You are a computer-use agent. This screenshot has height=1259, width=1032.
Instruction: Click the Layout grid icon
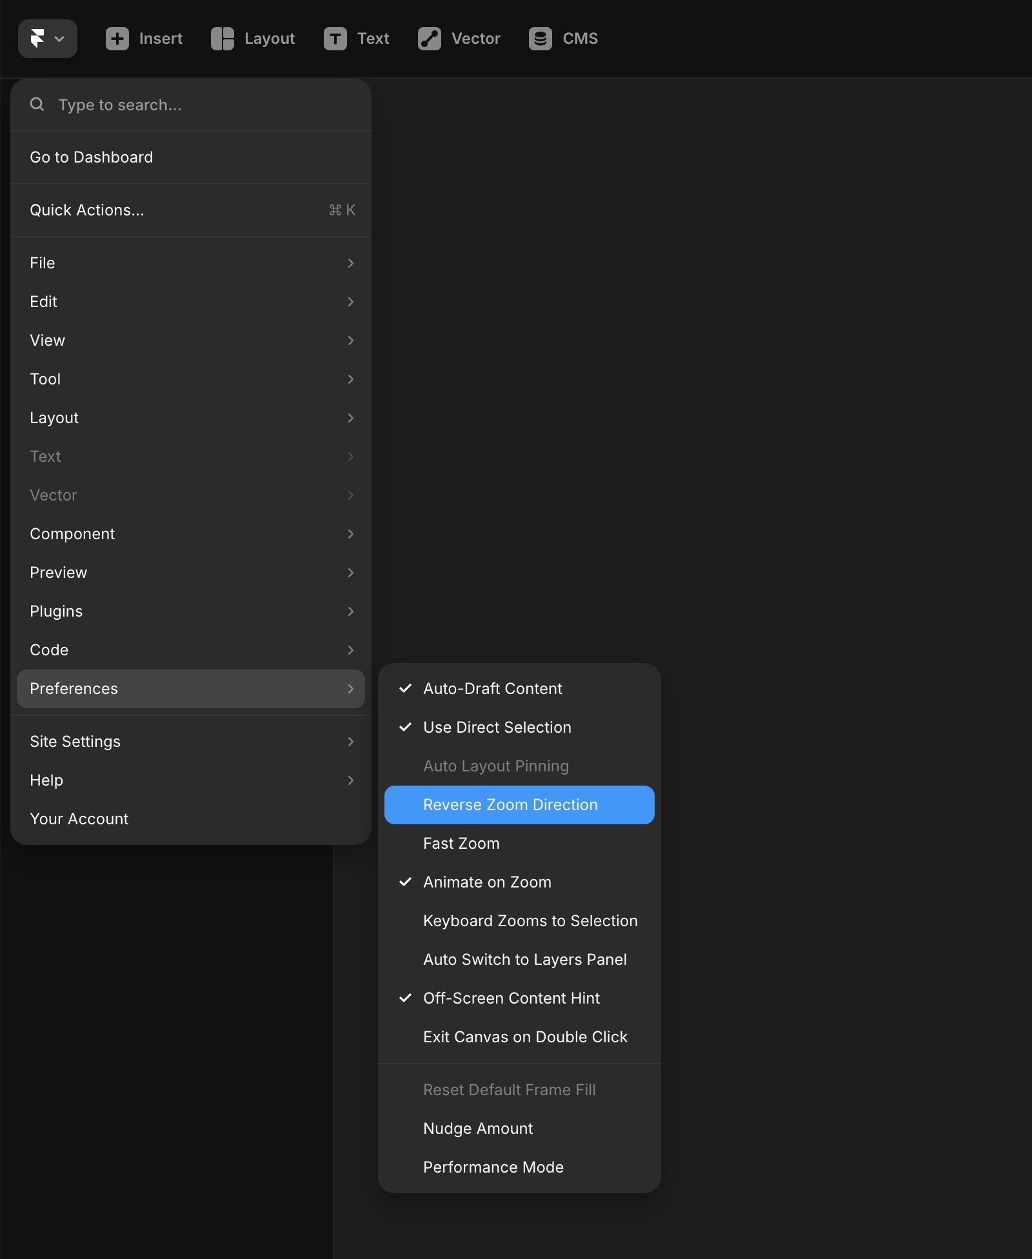pyautogui.click(x=223, y=39)
